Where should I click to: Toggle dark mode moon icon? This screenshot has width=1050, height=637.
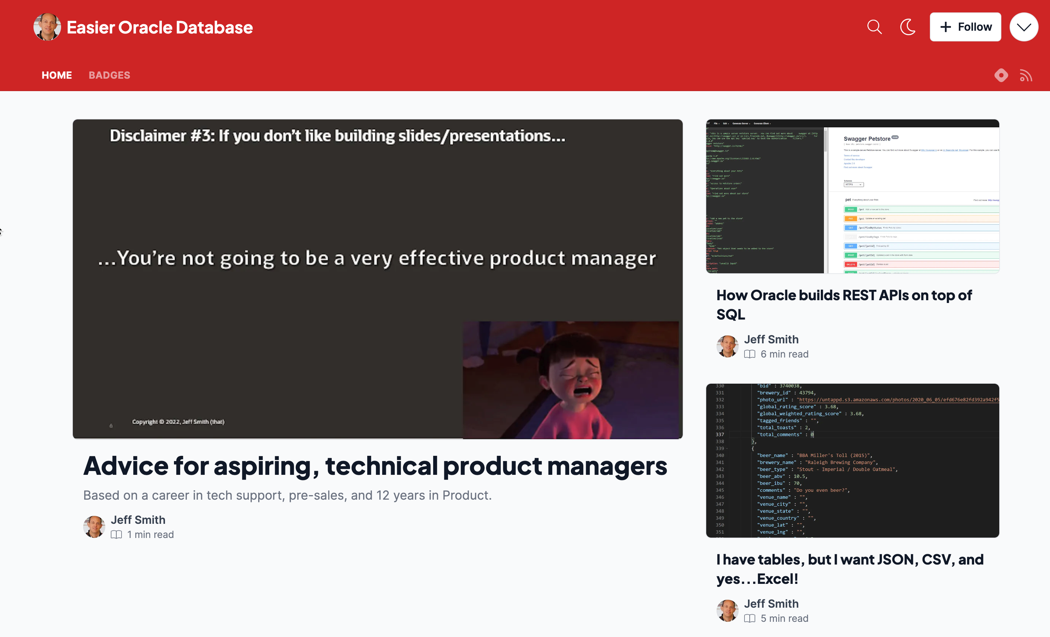[908, 27]
